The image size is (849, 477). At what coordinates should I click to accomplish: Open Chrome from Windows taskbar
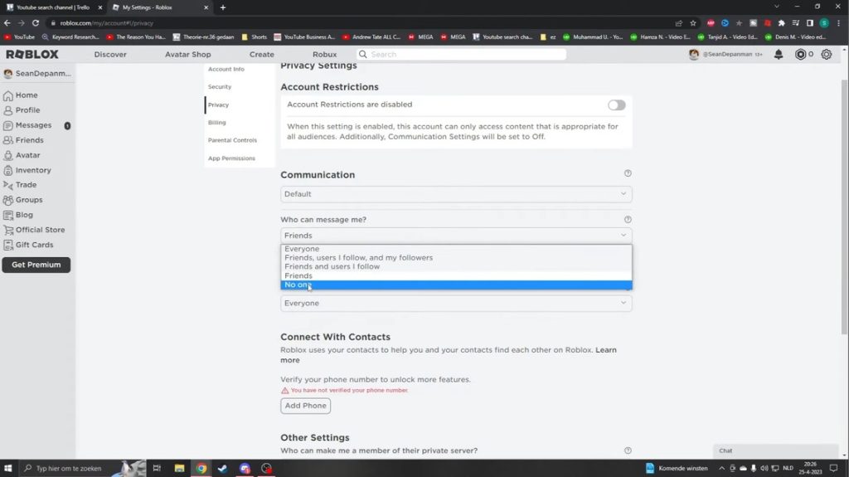(x=201, y=469)
